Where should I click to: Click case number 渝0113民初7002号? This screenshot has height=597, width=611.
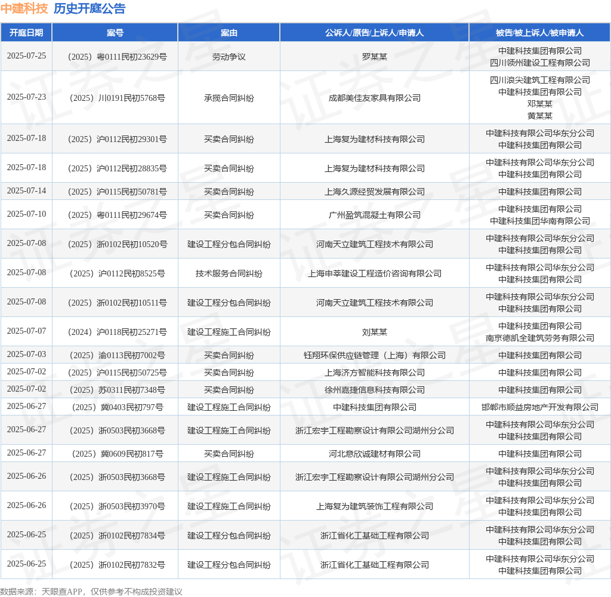(x=118, y=355)
